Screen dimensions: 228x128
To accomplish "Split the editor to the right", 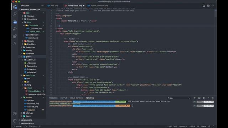I will coord(208,6).
